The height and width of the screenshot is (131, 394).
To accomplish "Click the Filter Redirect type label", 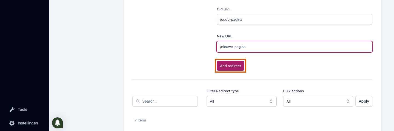I will pyautogui.click(x=223, y=91).
